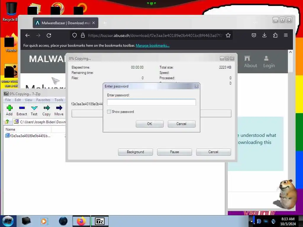Close the Enter password dialog
This screenshot has width=303, height=227.
[x=196, y=86]
